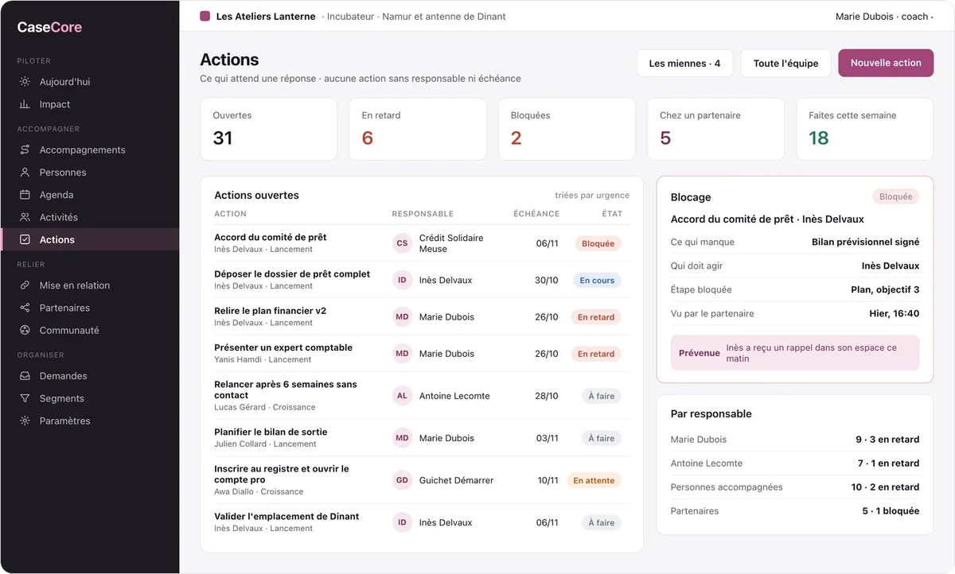
Task: Click the Communauté globe icon
Action: [25, 330]
